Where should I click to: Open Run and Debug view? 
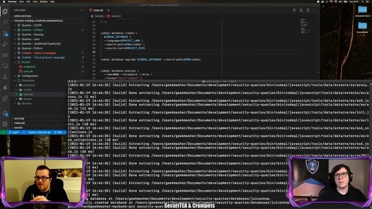click(5, 44)
